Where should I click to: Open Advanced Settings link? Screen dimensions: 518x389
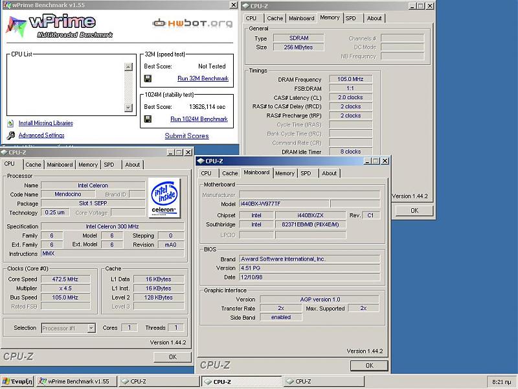pyautogui.click(x=41, y=136)
